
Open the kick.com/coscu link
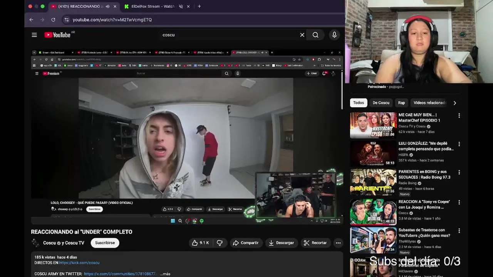click(x=79, y=263)
